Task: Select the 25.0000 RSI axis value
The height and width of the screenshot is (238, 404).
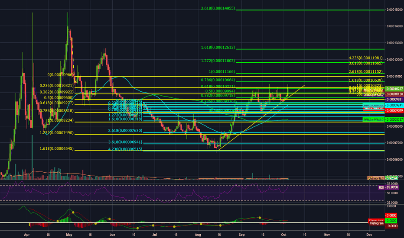Action: 392,203
